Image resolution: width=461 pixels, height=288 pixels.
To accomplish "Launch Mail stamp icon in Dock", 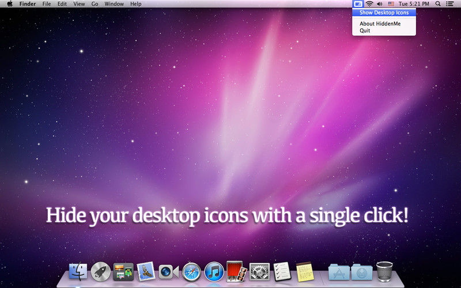I will [x=146, y=271].
